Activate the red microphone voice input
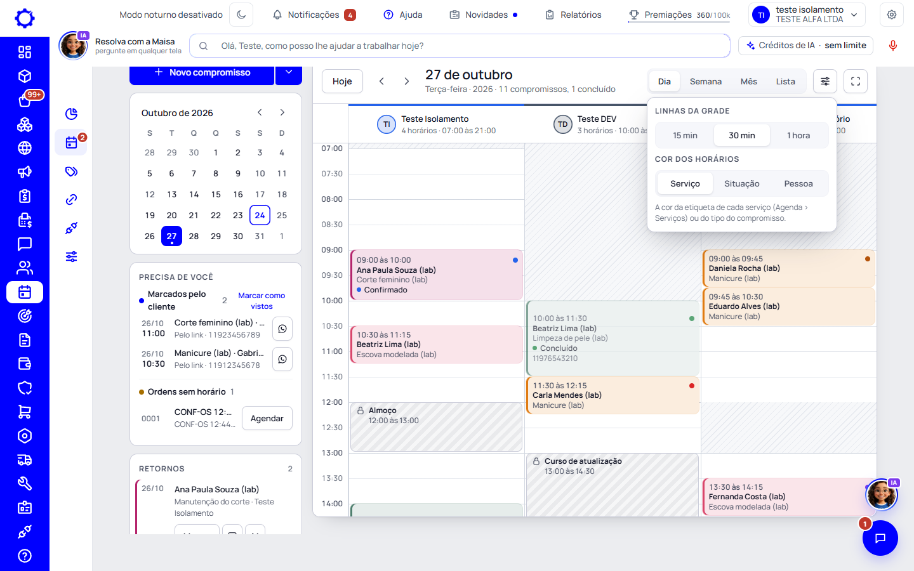The image size is (914, 571). pos(893,46)
